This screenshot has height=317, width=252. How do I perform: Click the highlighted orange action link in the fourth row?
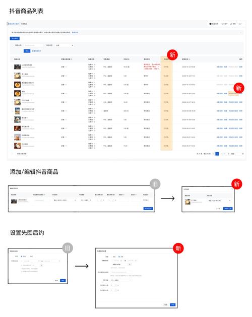[233, 93]
